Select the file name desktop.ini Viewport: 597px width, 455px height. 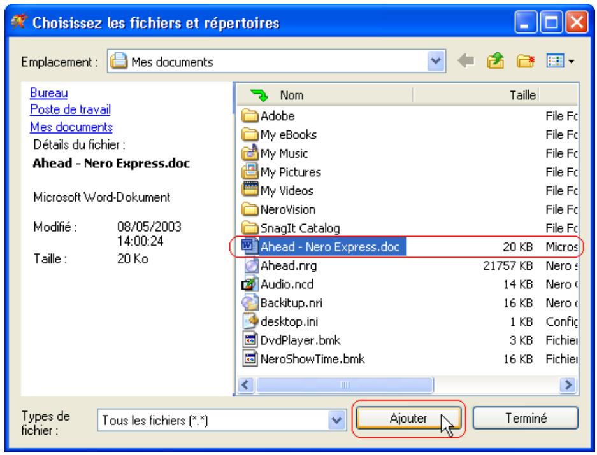click(x=289, y=321)
